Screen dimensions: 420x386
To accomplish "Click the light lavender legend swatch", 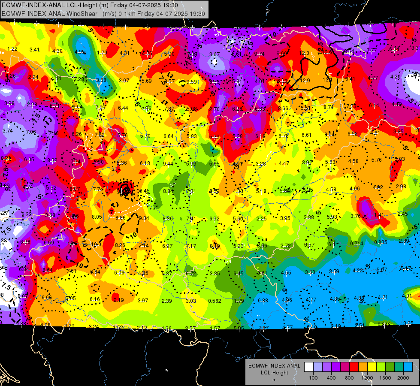I will (x=317, y=367).
